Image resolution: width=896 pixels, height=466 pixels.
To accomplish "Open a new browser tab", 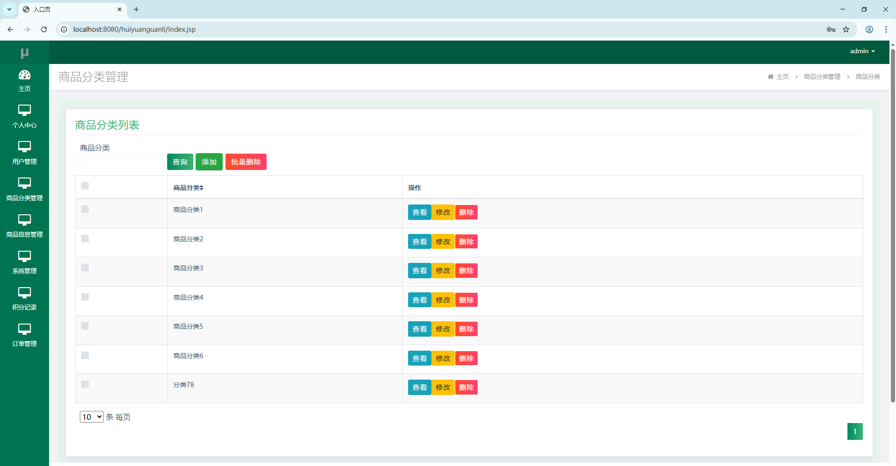I will click(136, 9).
